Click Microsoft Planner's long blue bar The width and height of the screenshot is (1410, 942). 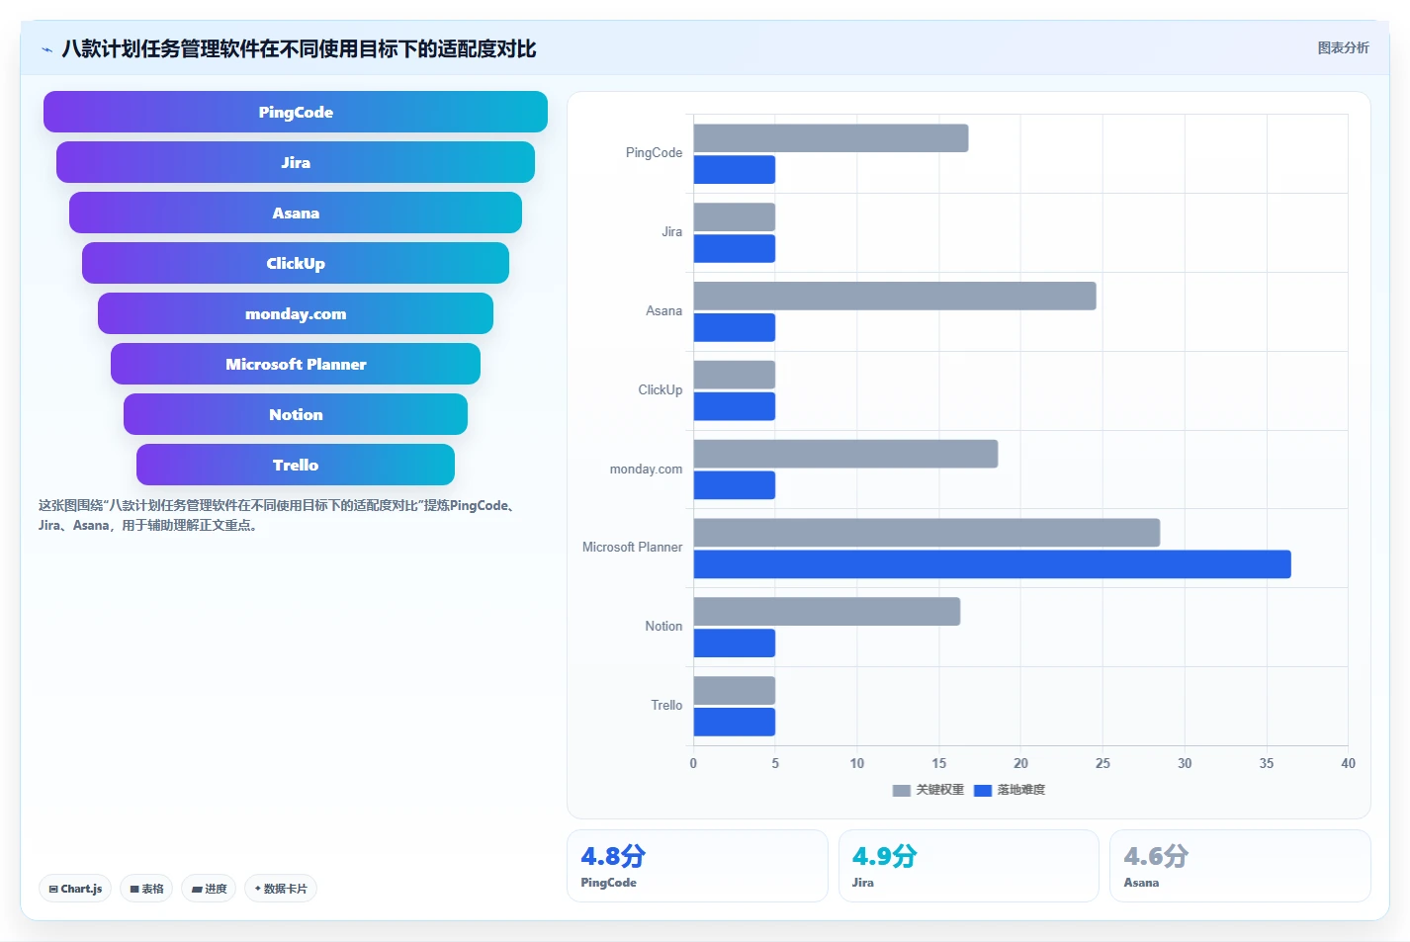click(993, 564)
